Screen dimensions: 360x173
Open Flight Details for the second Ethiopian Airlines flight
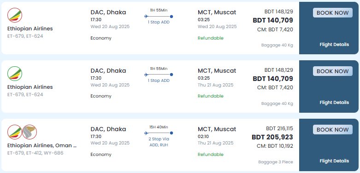(x=334, y=103)
